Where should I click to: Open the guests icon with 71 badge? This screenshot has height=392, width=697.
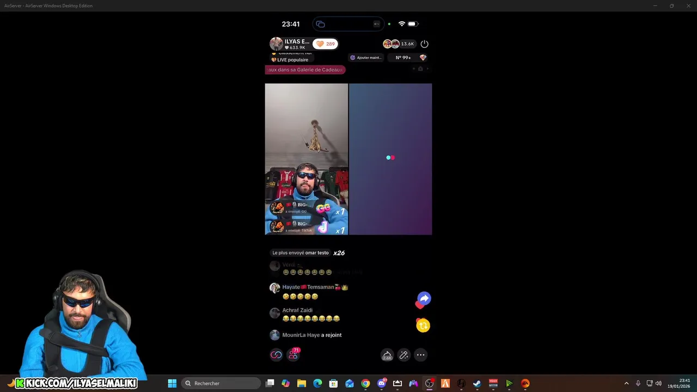click(x=294, y=354)
